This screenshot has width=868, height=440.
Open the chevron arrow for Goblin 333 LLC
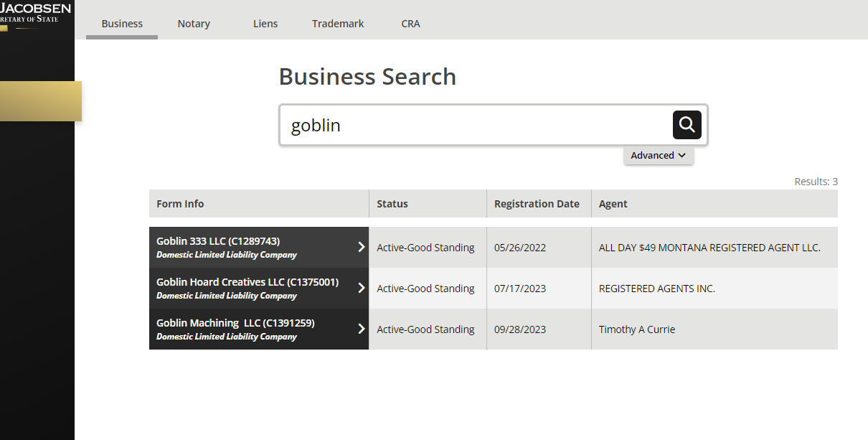click(x=362, y=247)
